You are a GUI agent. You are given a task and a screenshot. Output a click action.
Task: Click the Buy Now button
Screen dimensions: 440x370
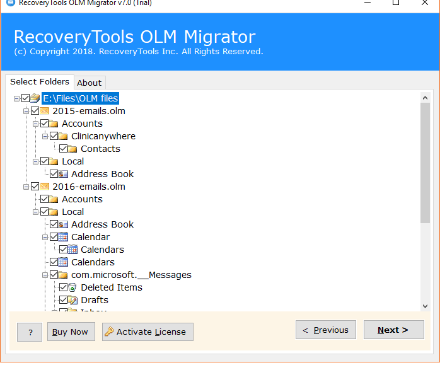click(71, 332)
